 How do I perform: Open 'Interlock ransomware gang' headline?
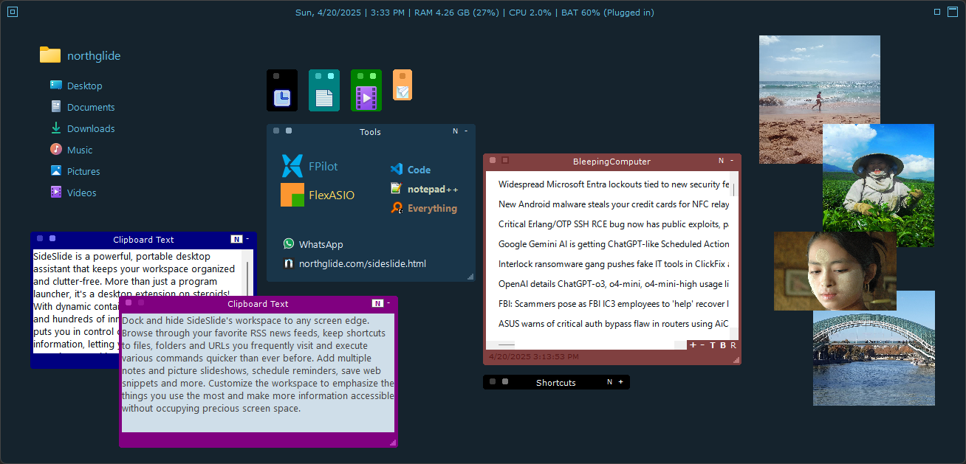pos(614,263)
